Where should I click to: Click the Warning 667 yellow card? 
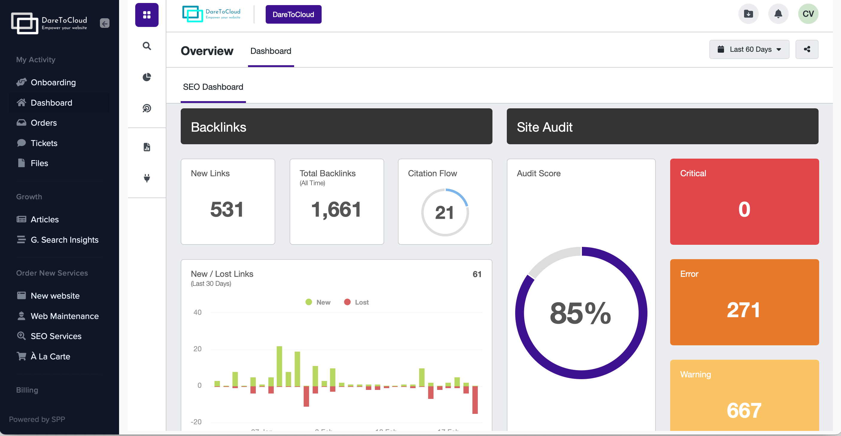click(x=744, y=395)
